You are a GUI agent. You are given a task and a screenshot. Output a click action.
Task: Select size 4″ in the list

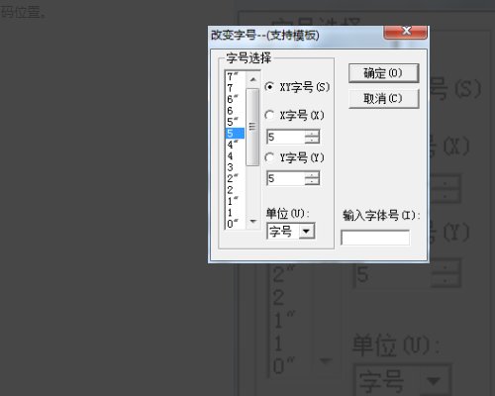coord(235,145)
